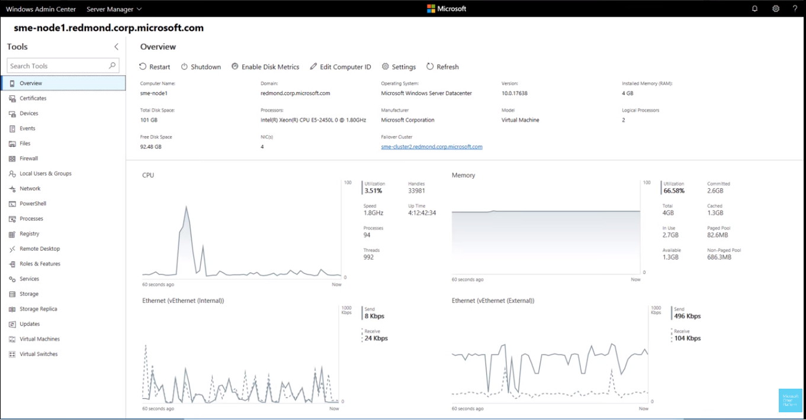
Task: Open the Network tool icon
Action: (x=12, y=189)
